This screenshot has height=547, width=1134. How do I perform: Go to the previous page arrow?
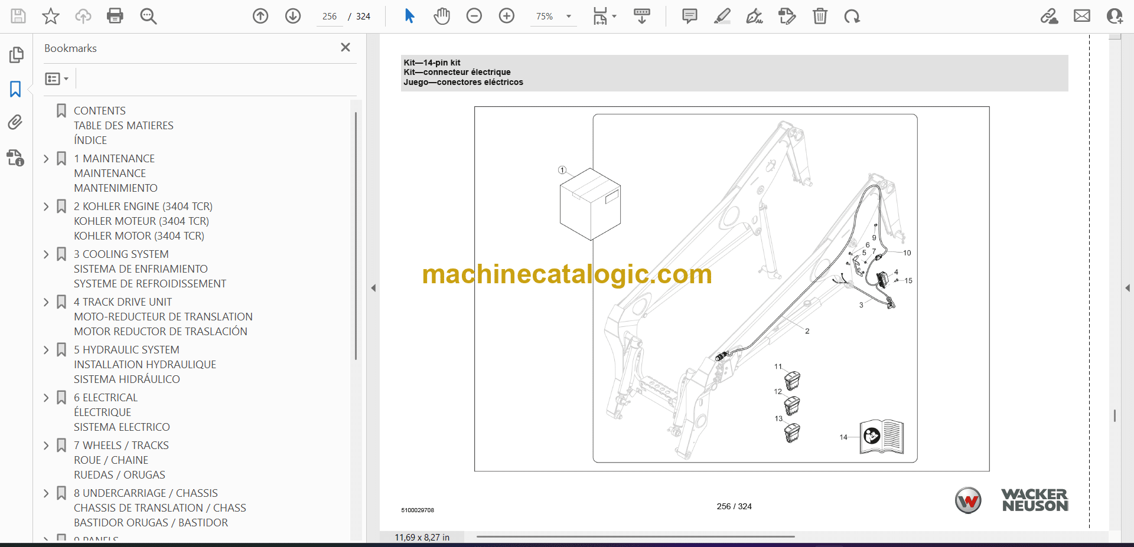[x=260, y=16]
